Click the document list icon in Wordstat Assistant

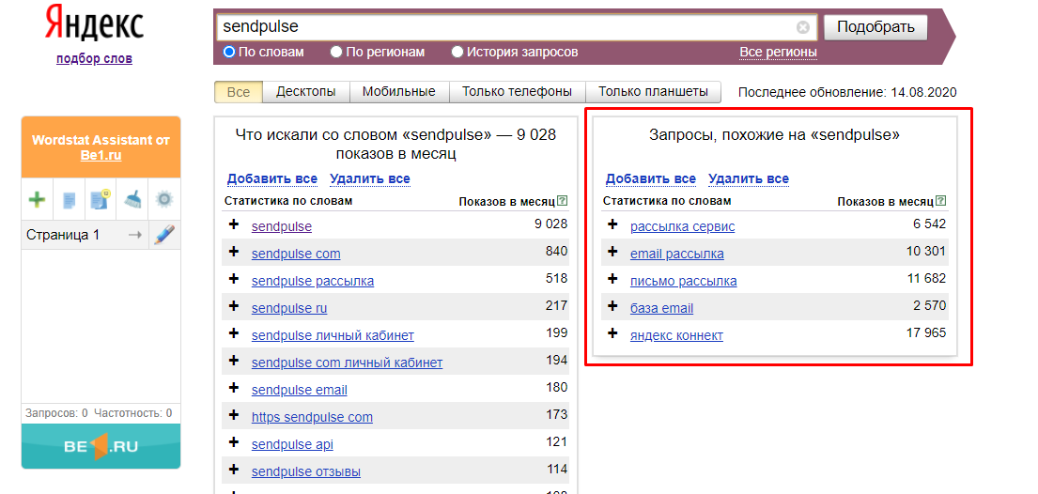tap(69, 199)
